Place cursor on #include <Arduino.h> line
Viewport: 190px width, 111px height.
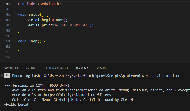[40, 4]
